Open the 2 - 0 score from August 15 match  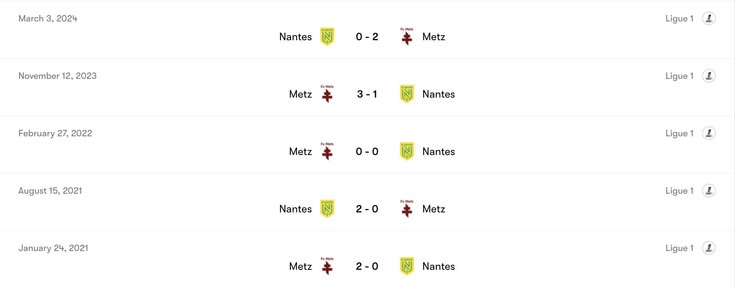pyautogui.click(x=367, y=209)
